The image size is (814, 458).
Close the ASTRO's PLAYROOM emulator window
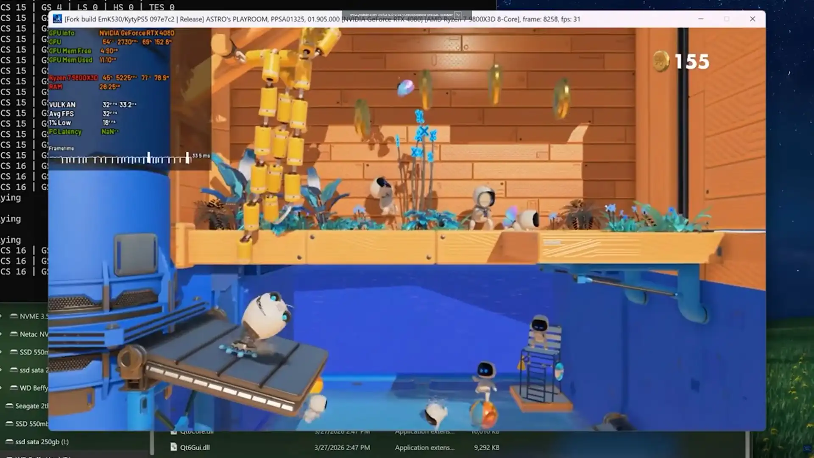click(x=753, y=19)
